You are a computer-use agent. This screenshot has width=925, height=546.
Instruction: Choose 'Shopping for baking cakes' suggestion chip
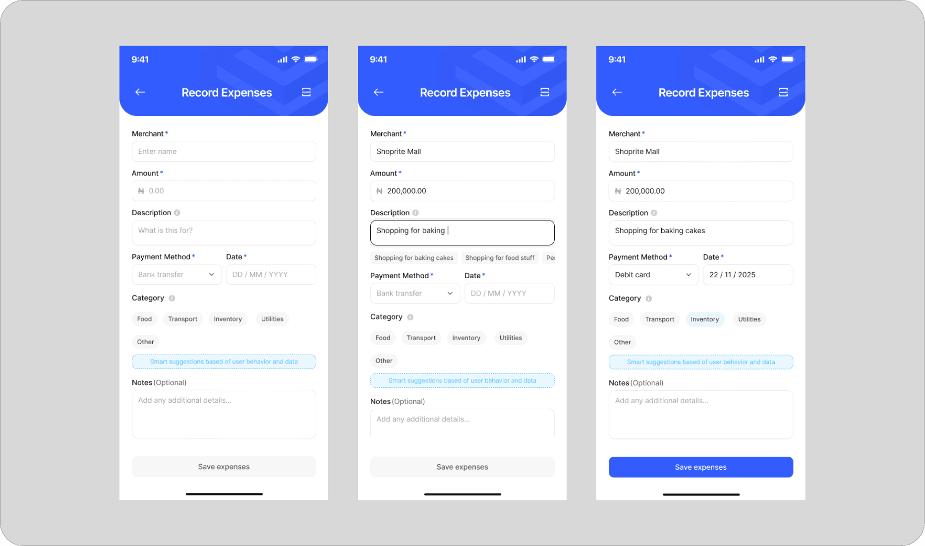tap(414, 258)
